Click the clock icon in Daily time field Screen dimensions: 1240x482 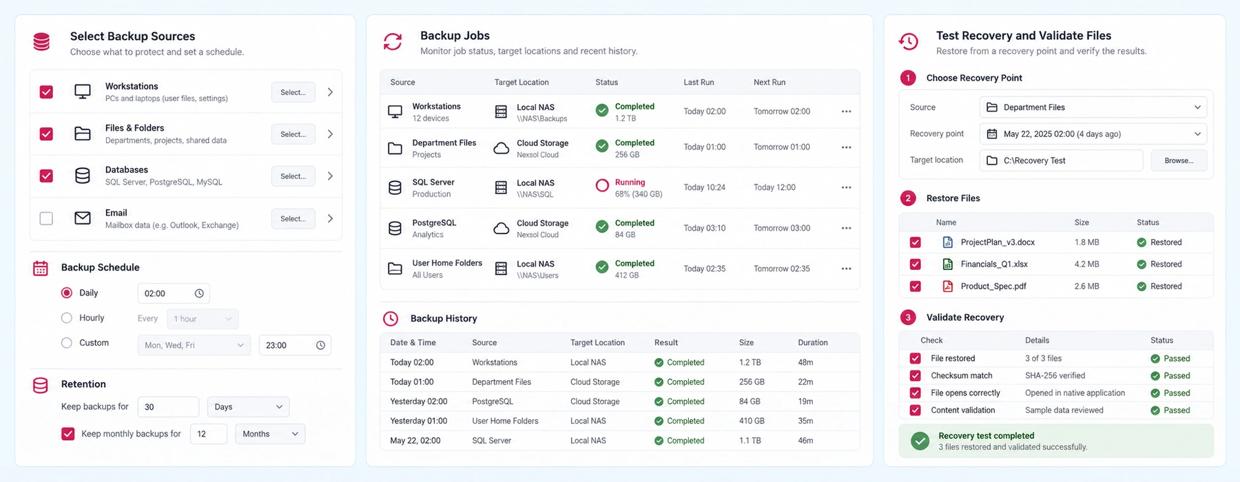click(199, 293)
